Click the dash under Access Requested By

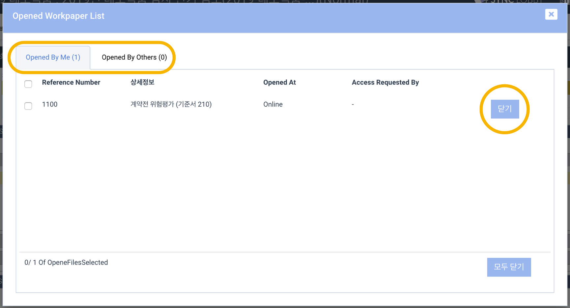click(x=353, y=104)
